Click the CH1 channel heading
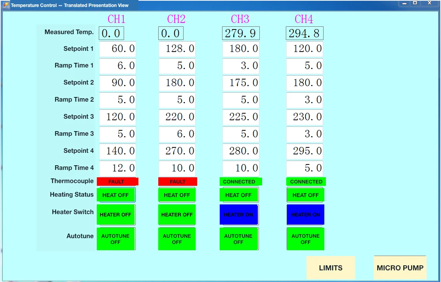The width and height of the screenshot is (441, 282). [116, 19]
